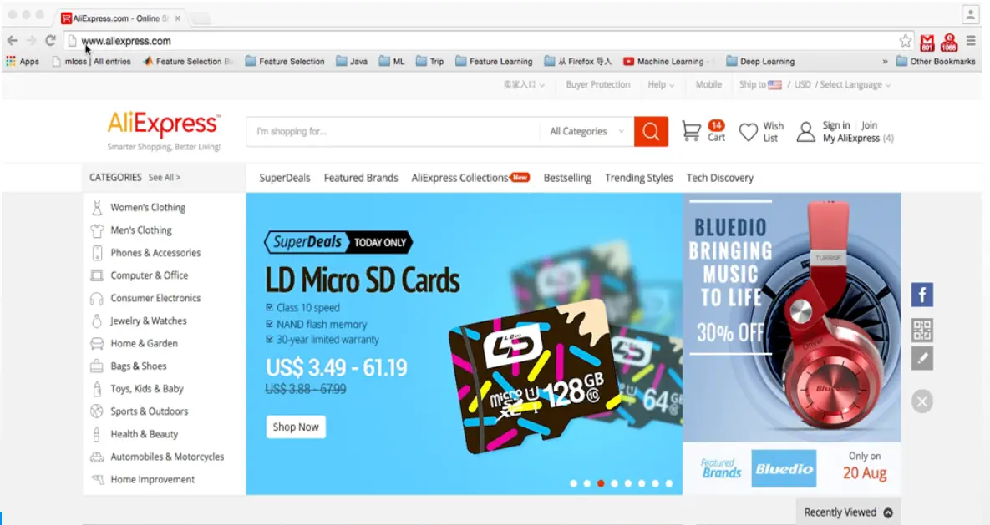990x525 pixels.
Task: Reload the page with the browser refresh icon
Action: point(50,41)
